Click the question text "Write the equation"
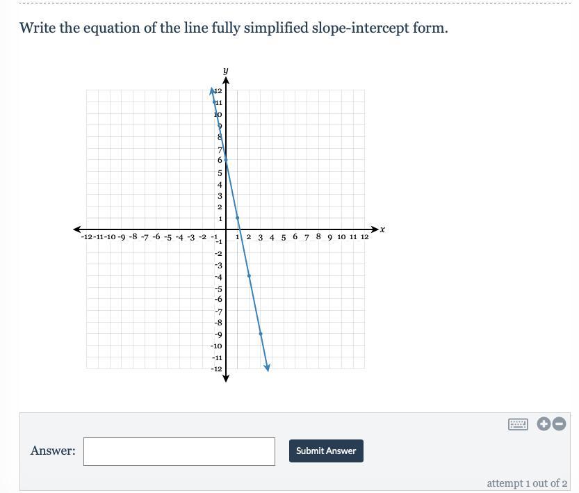Screen dimensions: 579x493 (x=83, y=29)
